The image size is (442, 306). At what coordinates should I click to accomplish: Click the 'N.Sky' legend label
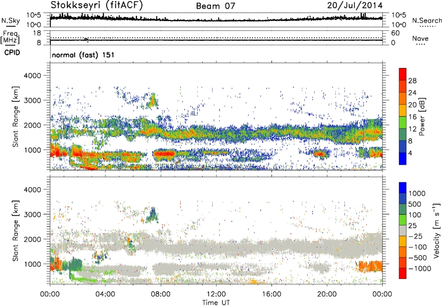[x=10, y=20]
